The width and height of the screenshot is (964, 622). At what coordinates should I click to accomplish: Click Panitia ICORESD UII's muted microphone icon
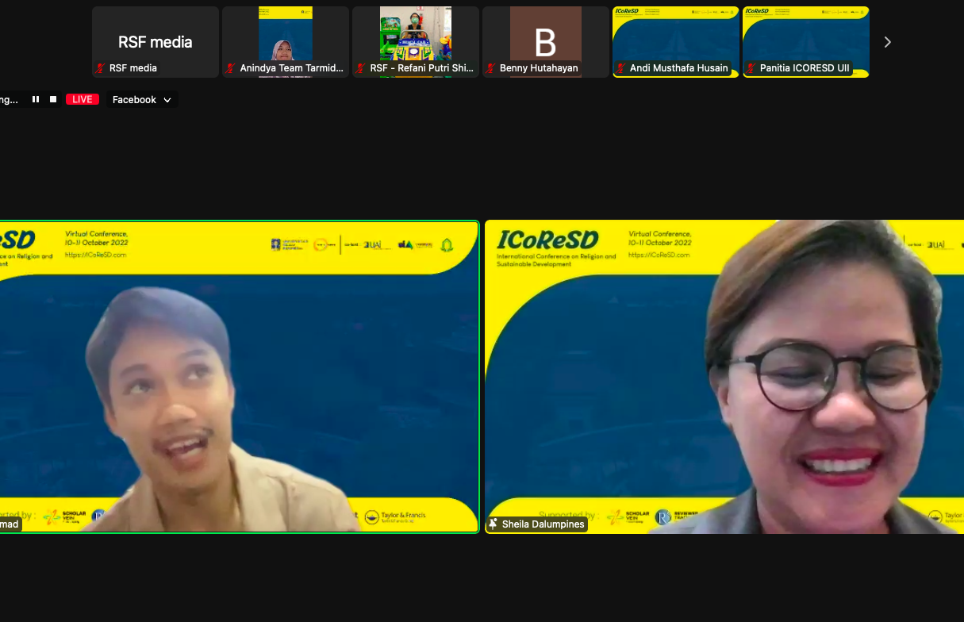(751, 68)
